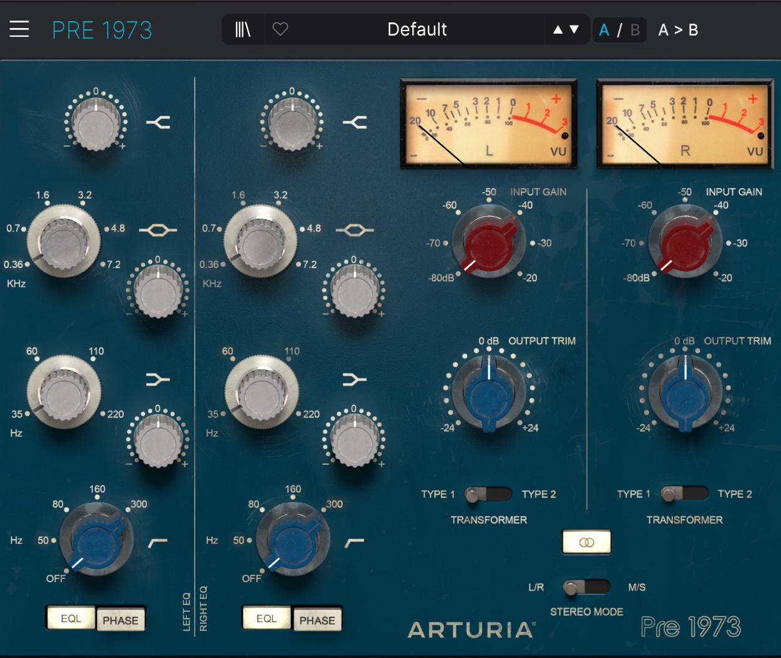Toggle the Left EQ EQL button
This screenshot has height=658, width=781.
click(71, 618)
